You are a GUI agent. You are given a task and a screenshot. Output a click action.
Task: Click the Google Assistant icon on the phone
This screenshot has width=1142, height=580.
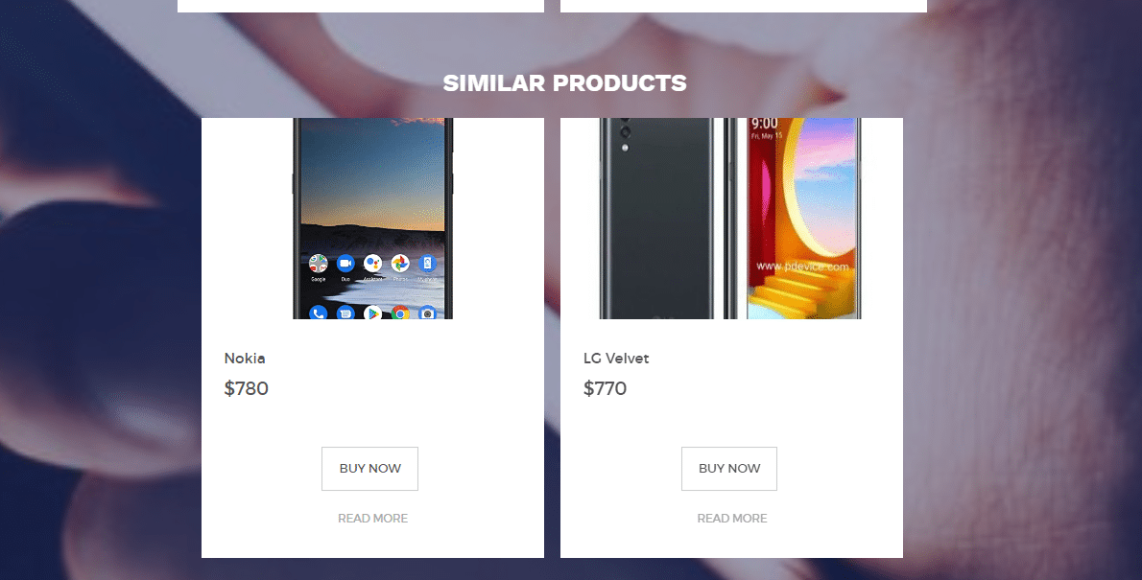point(373,263)
